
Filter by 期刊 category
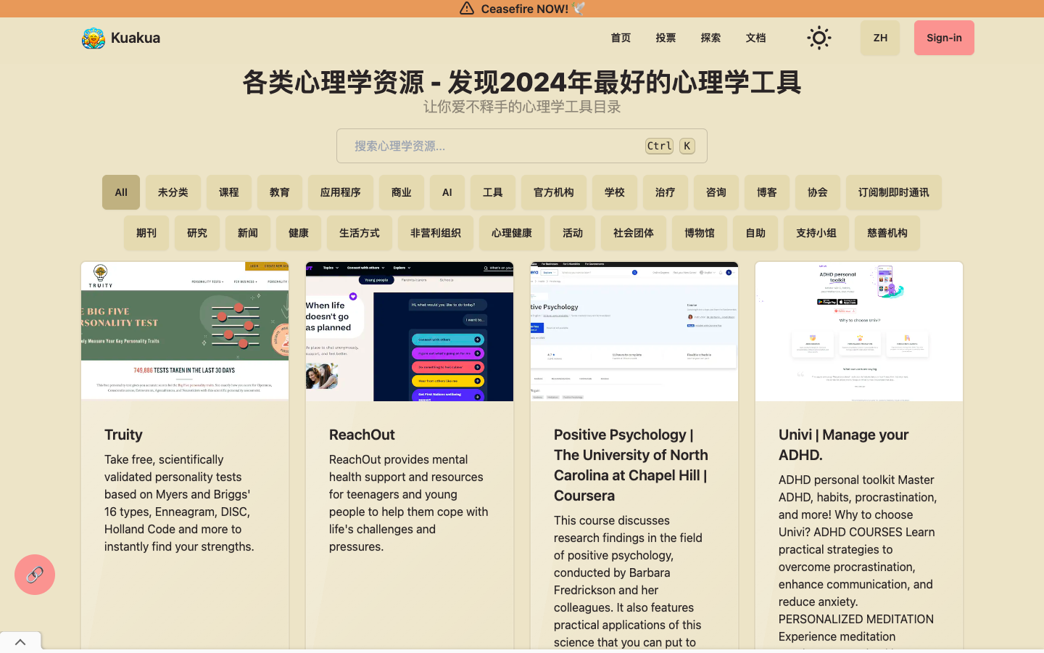click(x=146, y=233)
